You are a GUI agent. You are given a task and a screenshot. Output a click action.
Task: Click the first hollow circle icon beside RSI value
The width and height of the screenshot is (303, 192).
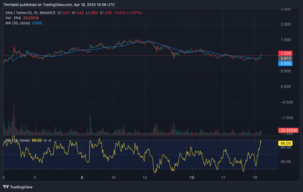(x=45, y=140)
